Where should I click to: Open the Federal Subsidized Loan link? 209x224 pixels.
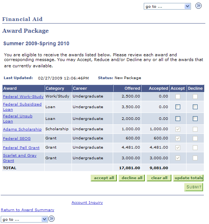(x=22, y=107)
